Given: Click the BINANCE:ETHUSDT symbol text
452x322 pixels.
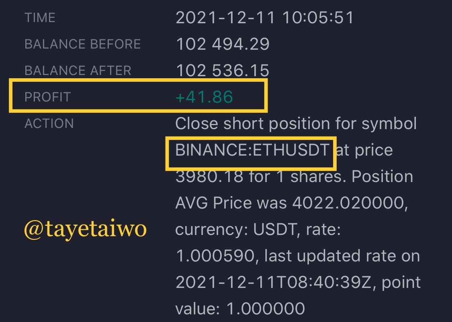Looking at the screenshot, I should (252, 150).
